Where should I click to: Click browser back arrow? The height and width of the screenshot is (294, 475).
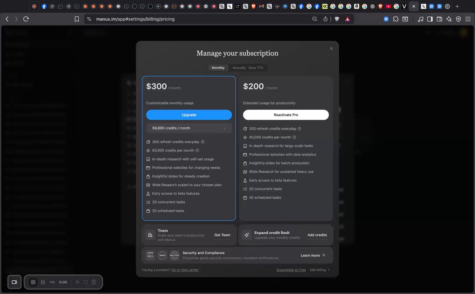(x=7, y=19)
